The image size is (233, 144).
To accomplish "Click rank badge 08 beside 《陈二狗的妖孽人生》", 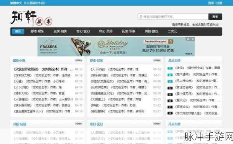I will [x=170, y=113].
